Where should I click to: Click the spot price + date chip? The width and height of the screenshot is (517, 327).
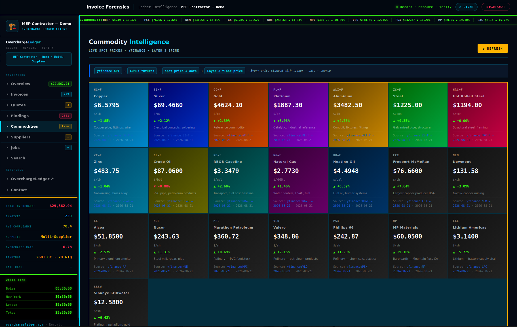pyautogui.click(x=181, y=71)
